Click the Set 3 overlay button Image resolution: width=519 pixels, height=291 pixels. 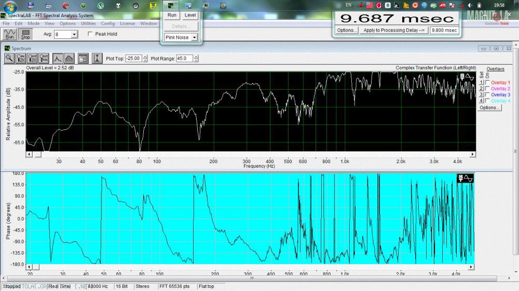[482, 94]
